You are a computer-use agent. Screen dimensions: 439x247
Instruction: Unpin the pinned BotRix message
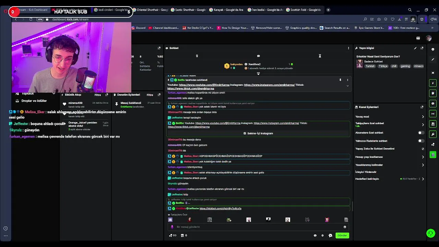tap(340, 80)
